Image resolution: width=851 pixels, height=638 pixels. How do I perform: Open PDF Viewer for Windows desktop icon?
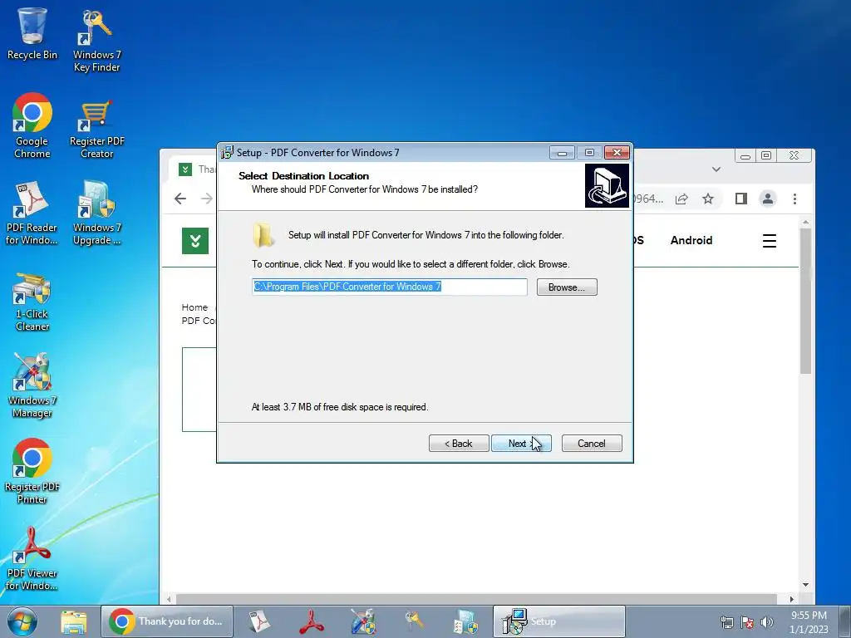tap(32, 559)
